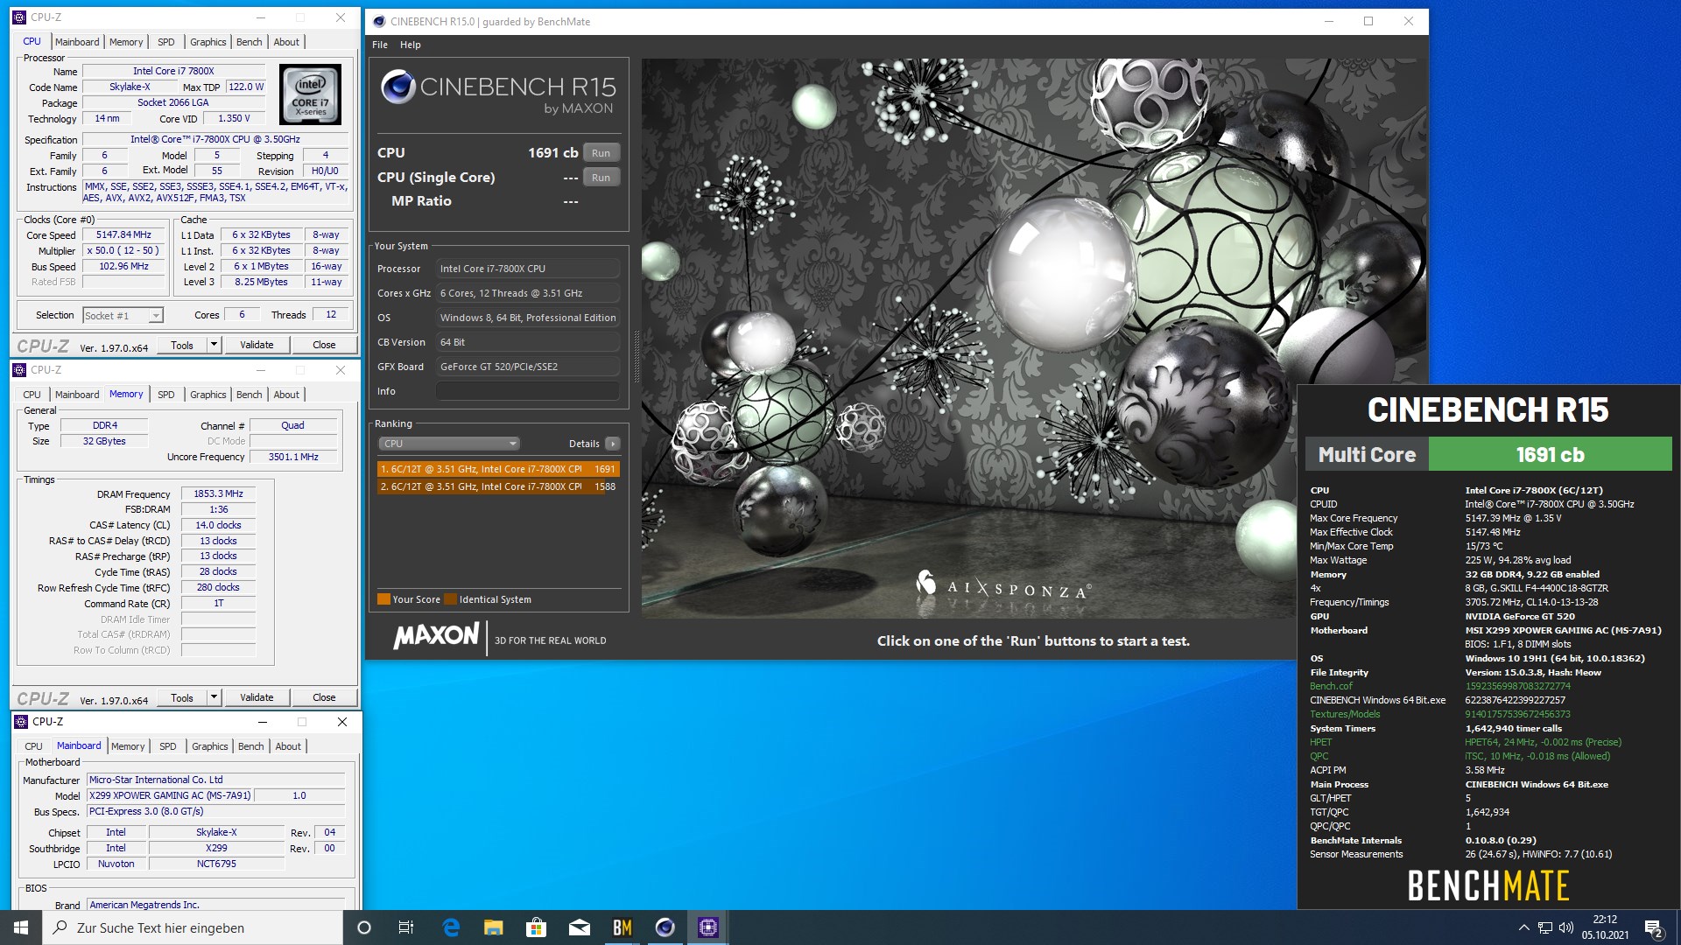Click the HPET system timer entry
This screenshot has height=945, width=1681.
tap(1320, 742)
